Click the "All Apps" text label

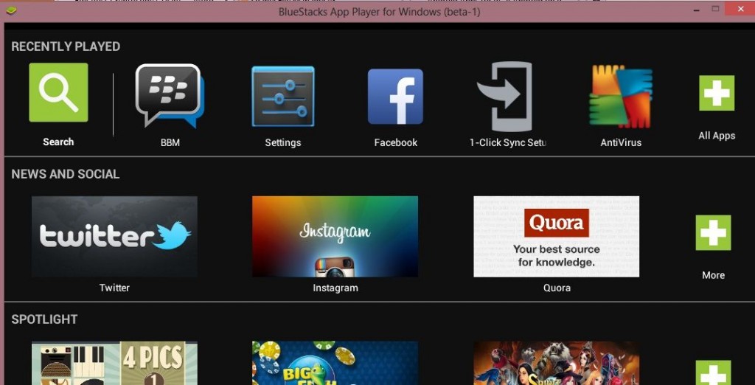click(717, 136)
